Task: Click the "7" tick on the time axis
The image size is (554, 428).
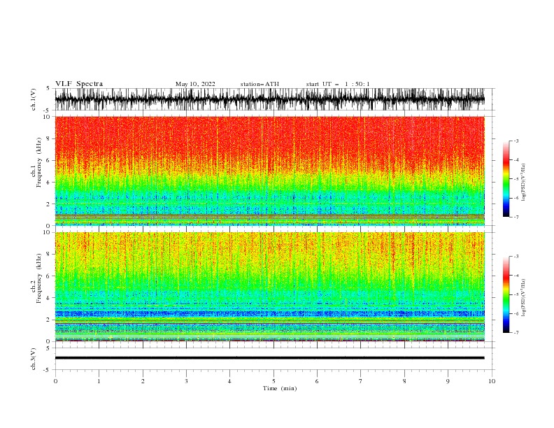Action: click(361, 381)
